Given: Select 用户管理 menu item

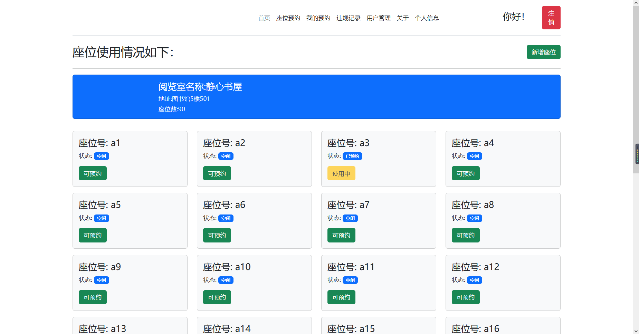Looking at the screenshot, I should click(379, 18).
